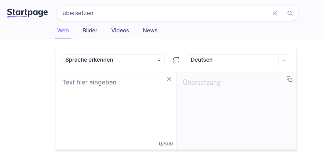Screen dimensions: 324x155
Task: Copy the translation with the copy icon
Action: [289, 79]
